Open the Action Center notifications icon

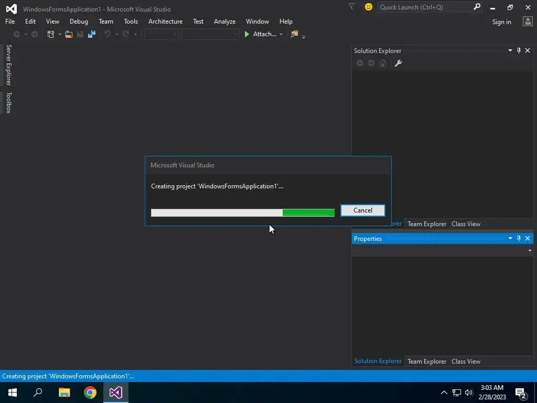(x=521, y=394)
